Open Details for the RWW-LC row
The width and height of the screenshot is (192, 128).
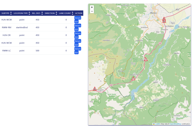click(78, 49)
